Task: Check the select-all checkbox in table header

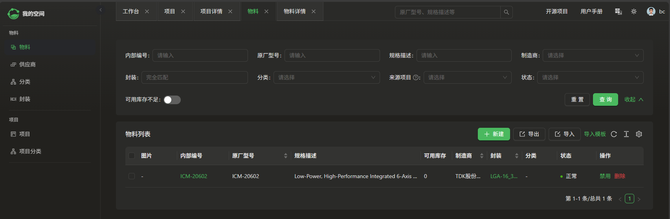Action: [x=132, y=156]
